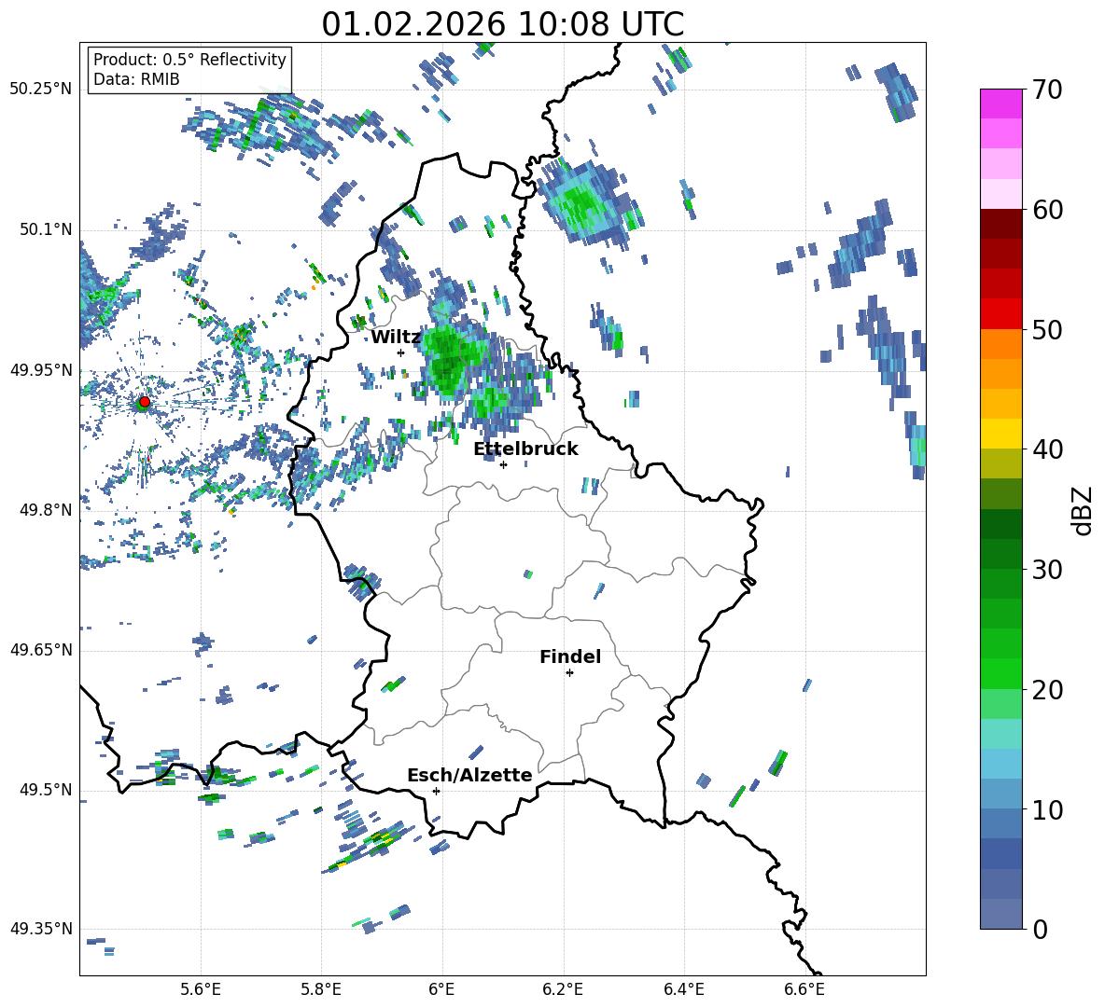Click the Esch/Alzette city label

(x=469, y=775)
